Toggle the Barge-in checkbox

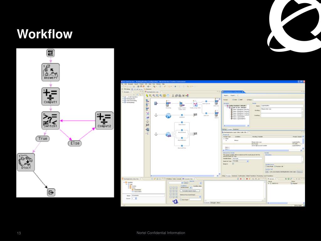pos(233,164)
